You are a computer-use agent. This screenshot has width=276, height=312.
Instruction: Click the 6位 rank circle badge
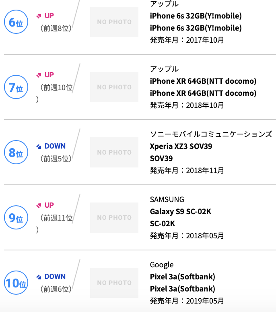16,22
